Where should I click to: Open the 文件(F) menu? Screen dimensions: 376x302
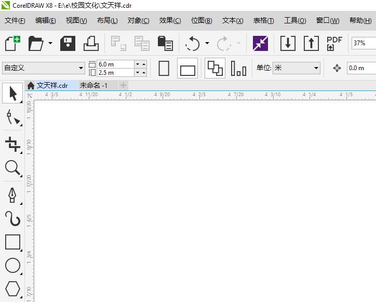click(x=15, y=21)
